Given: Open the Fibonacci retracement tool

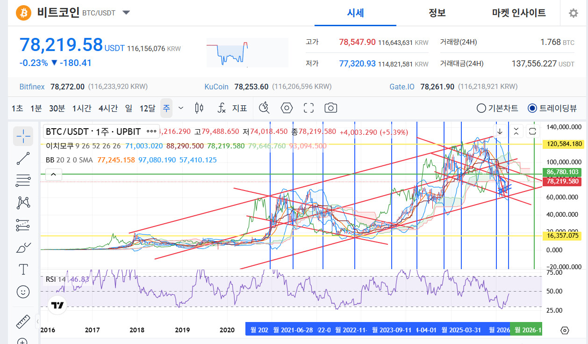Looking at the screenshot, I should (x=23, y=180).
